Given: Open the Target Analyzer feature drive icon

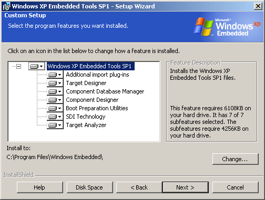Looking at the screenshot, I should pyautogui.click(x=55, y=125).
